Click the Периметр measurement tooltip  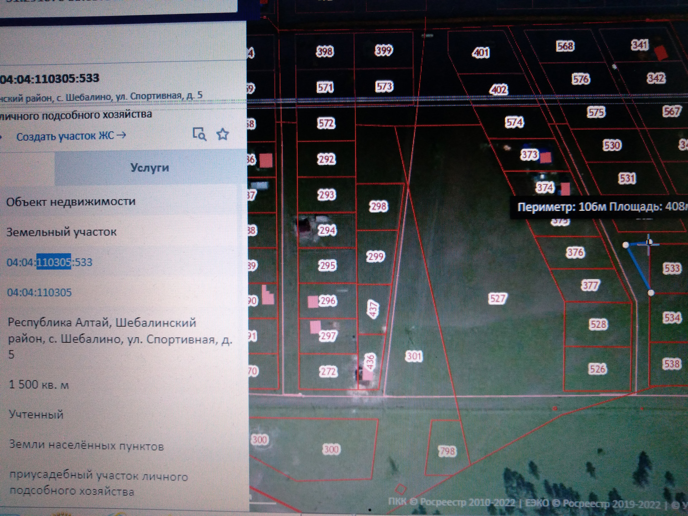click(602, 207)
